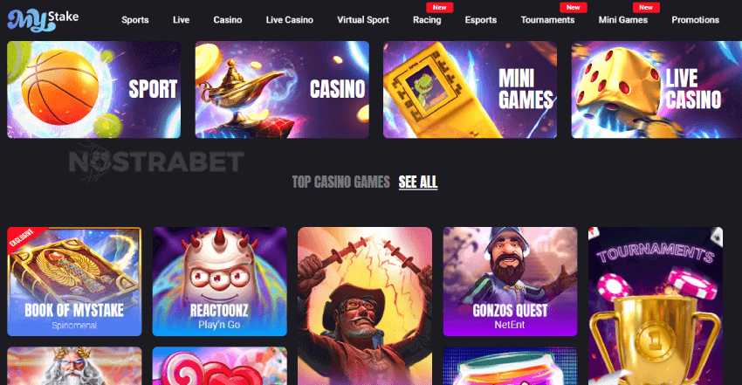Open the Tournaments trophy tile
The width and height of the screenshot is (742, 385).
656,306
